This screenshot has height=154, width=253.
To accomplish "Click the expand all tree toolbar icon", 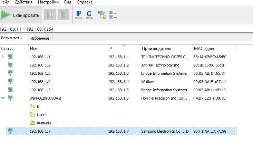I will (103, 15).
